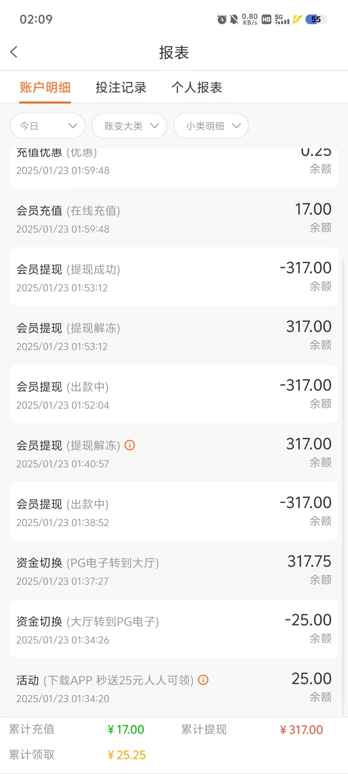Image resolution: width=348 pixels, height=774 pixels.
Task: Select the 账户明细 tab
Action: point(45,87)
